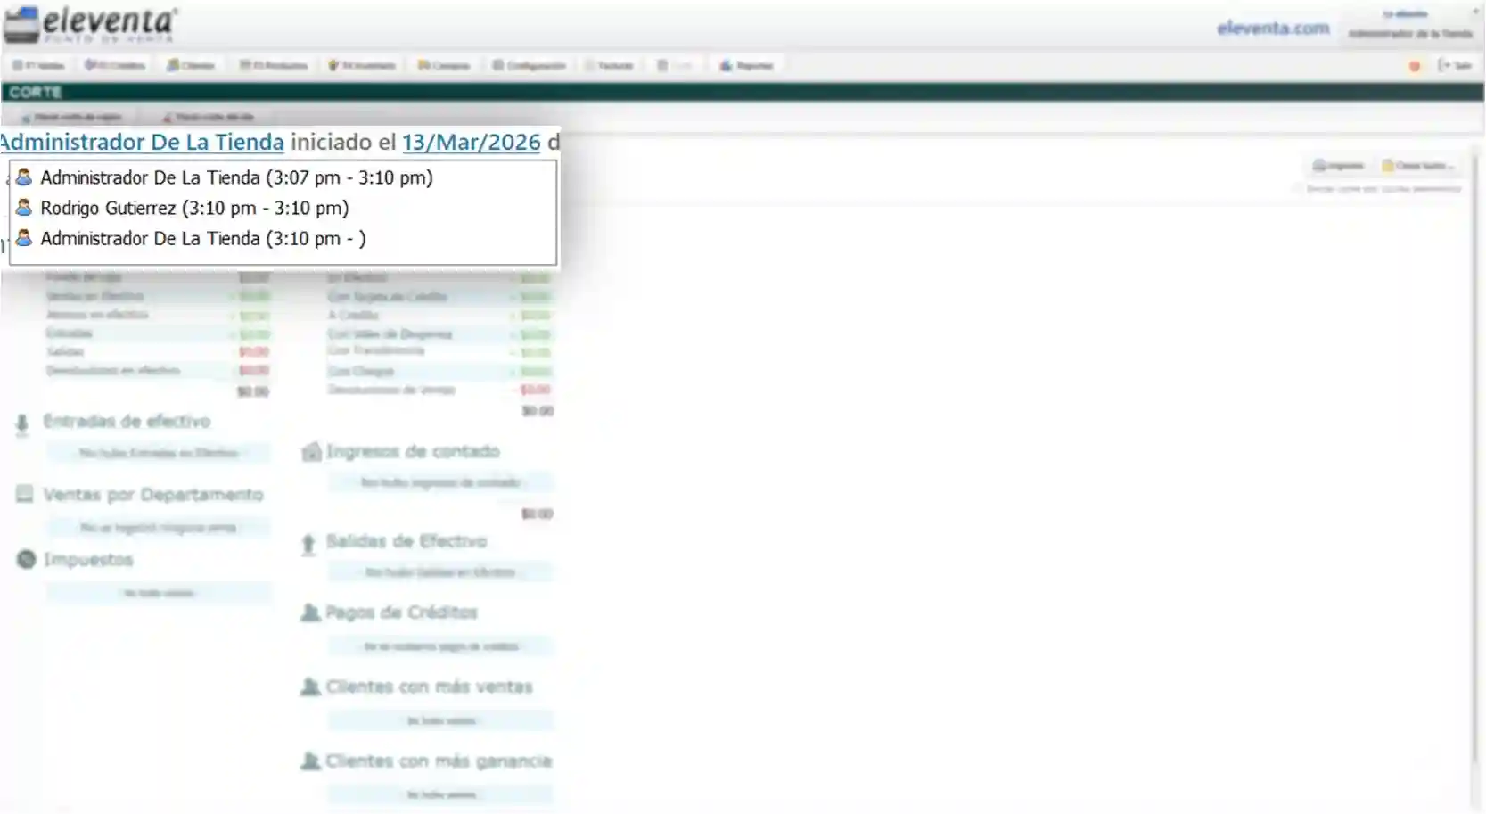Open the Reportes section
Screen dimensions: 1486x814
pyautogui.click(x=746, y=65)
